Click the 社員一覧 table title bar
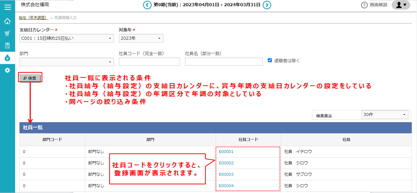Viewport: 417px width, 193px height. click(x=216, y=127)
